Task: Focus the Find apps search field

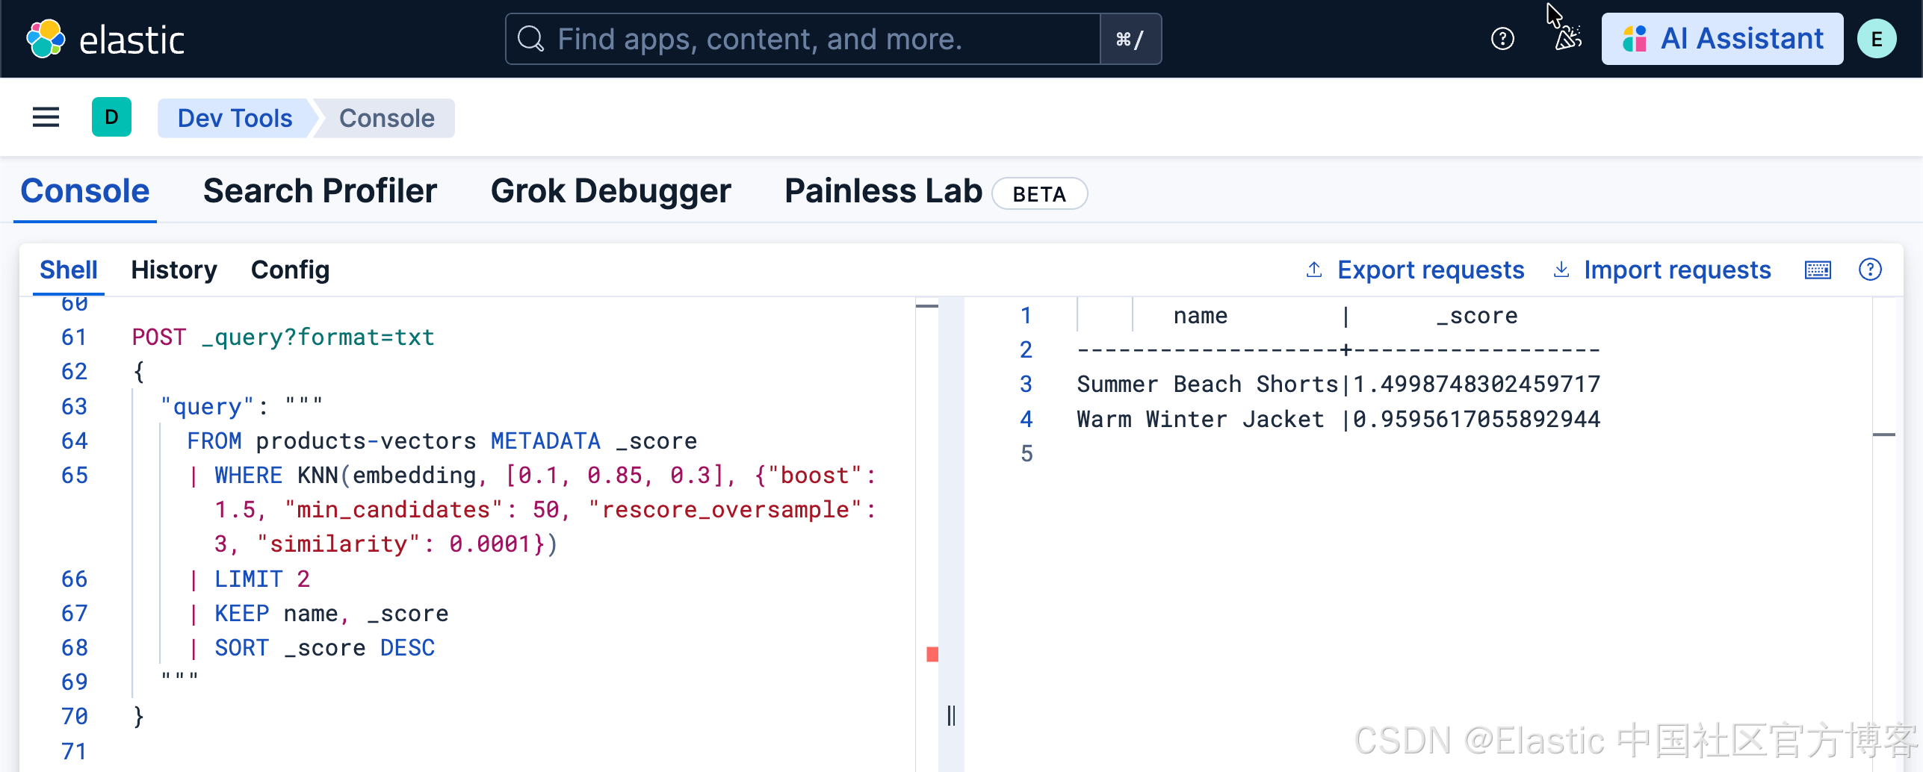Action: pyautogui.click(x=804, y=39)
